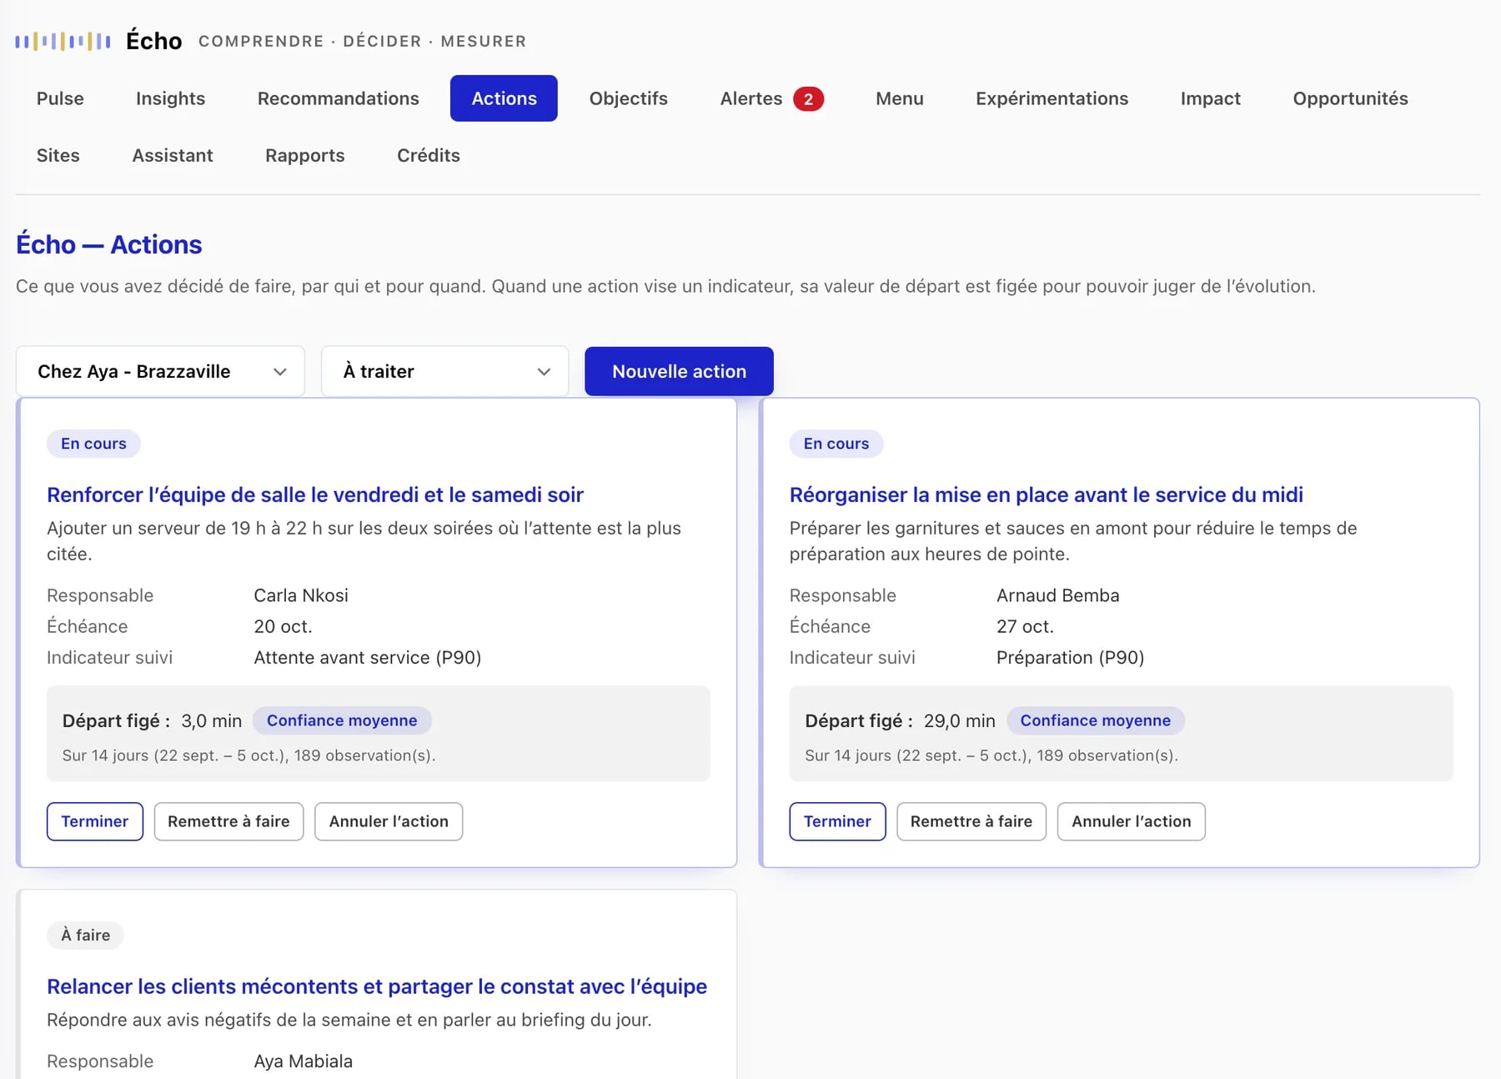Open the À traiter status filter dropdown

pos(445,371)
